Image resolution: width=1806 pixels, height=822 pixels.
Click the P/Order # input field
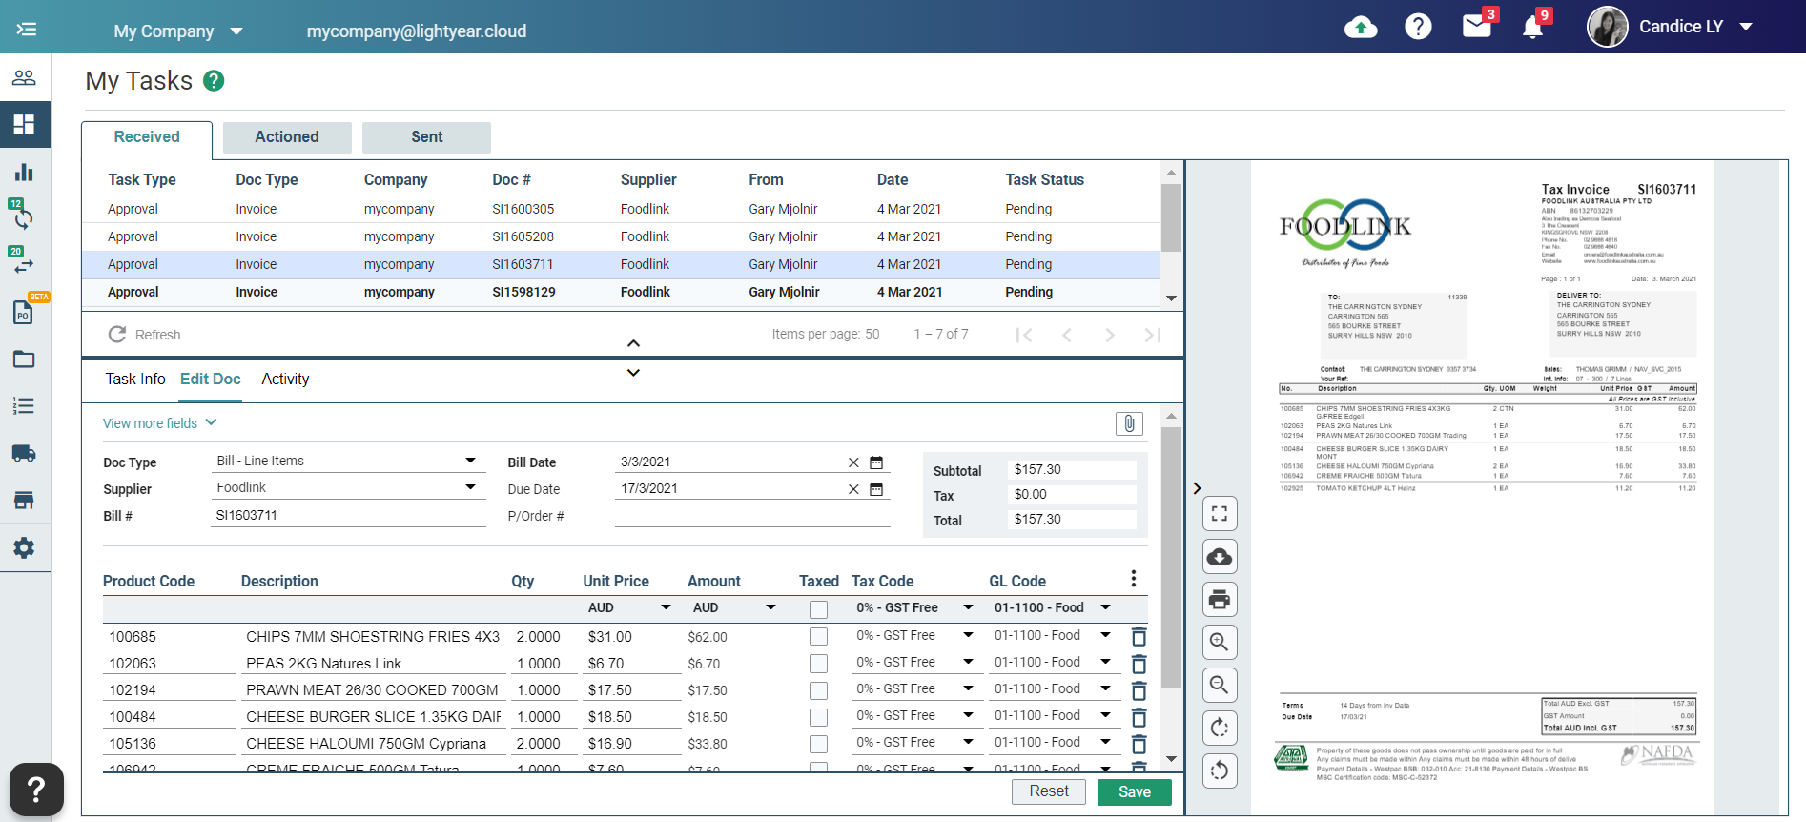[751, 516]
